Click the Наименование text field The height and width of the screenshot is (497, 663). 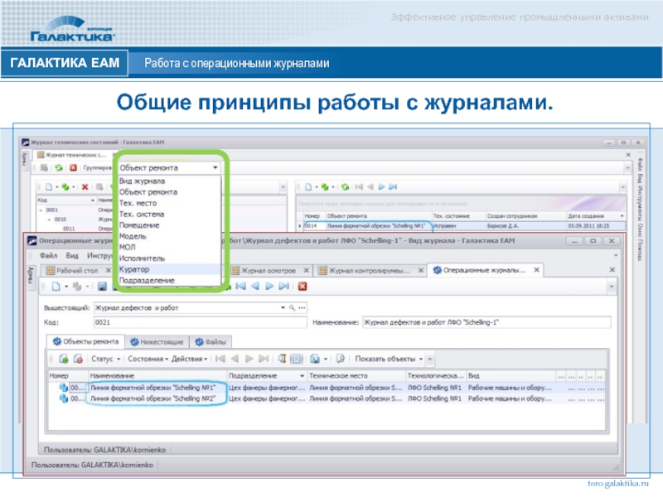point(485,322)
